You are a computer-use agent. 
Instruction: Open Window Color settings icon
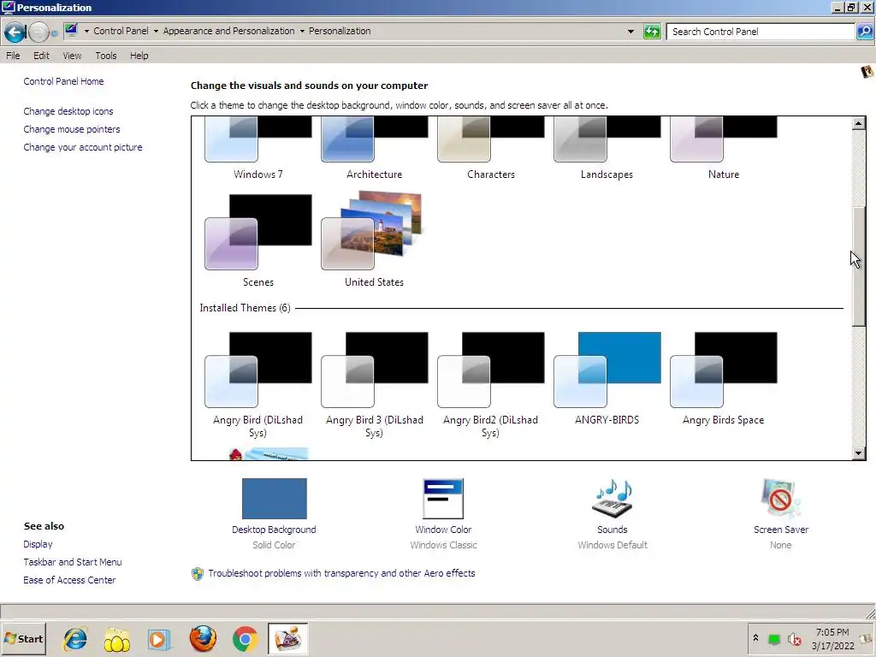click(x=443, y=499)
